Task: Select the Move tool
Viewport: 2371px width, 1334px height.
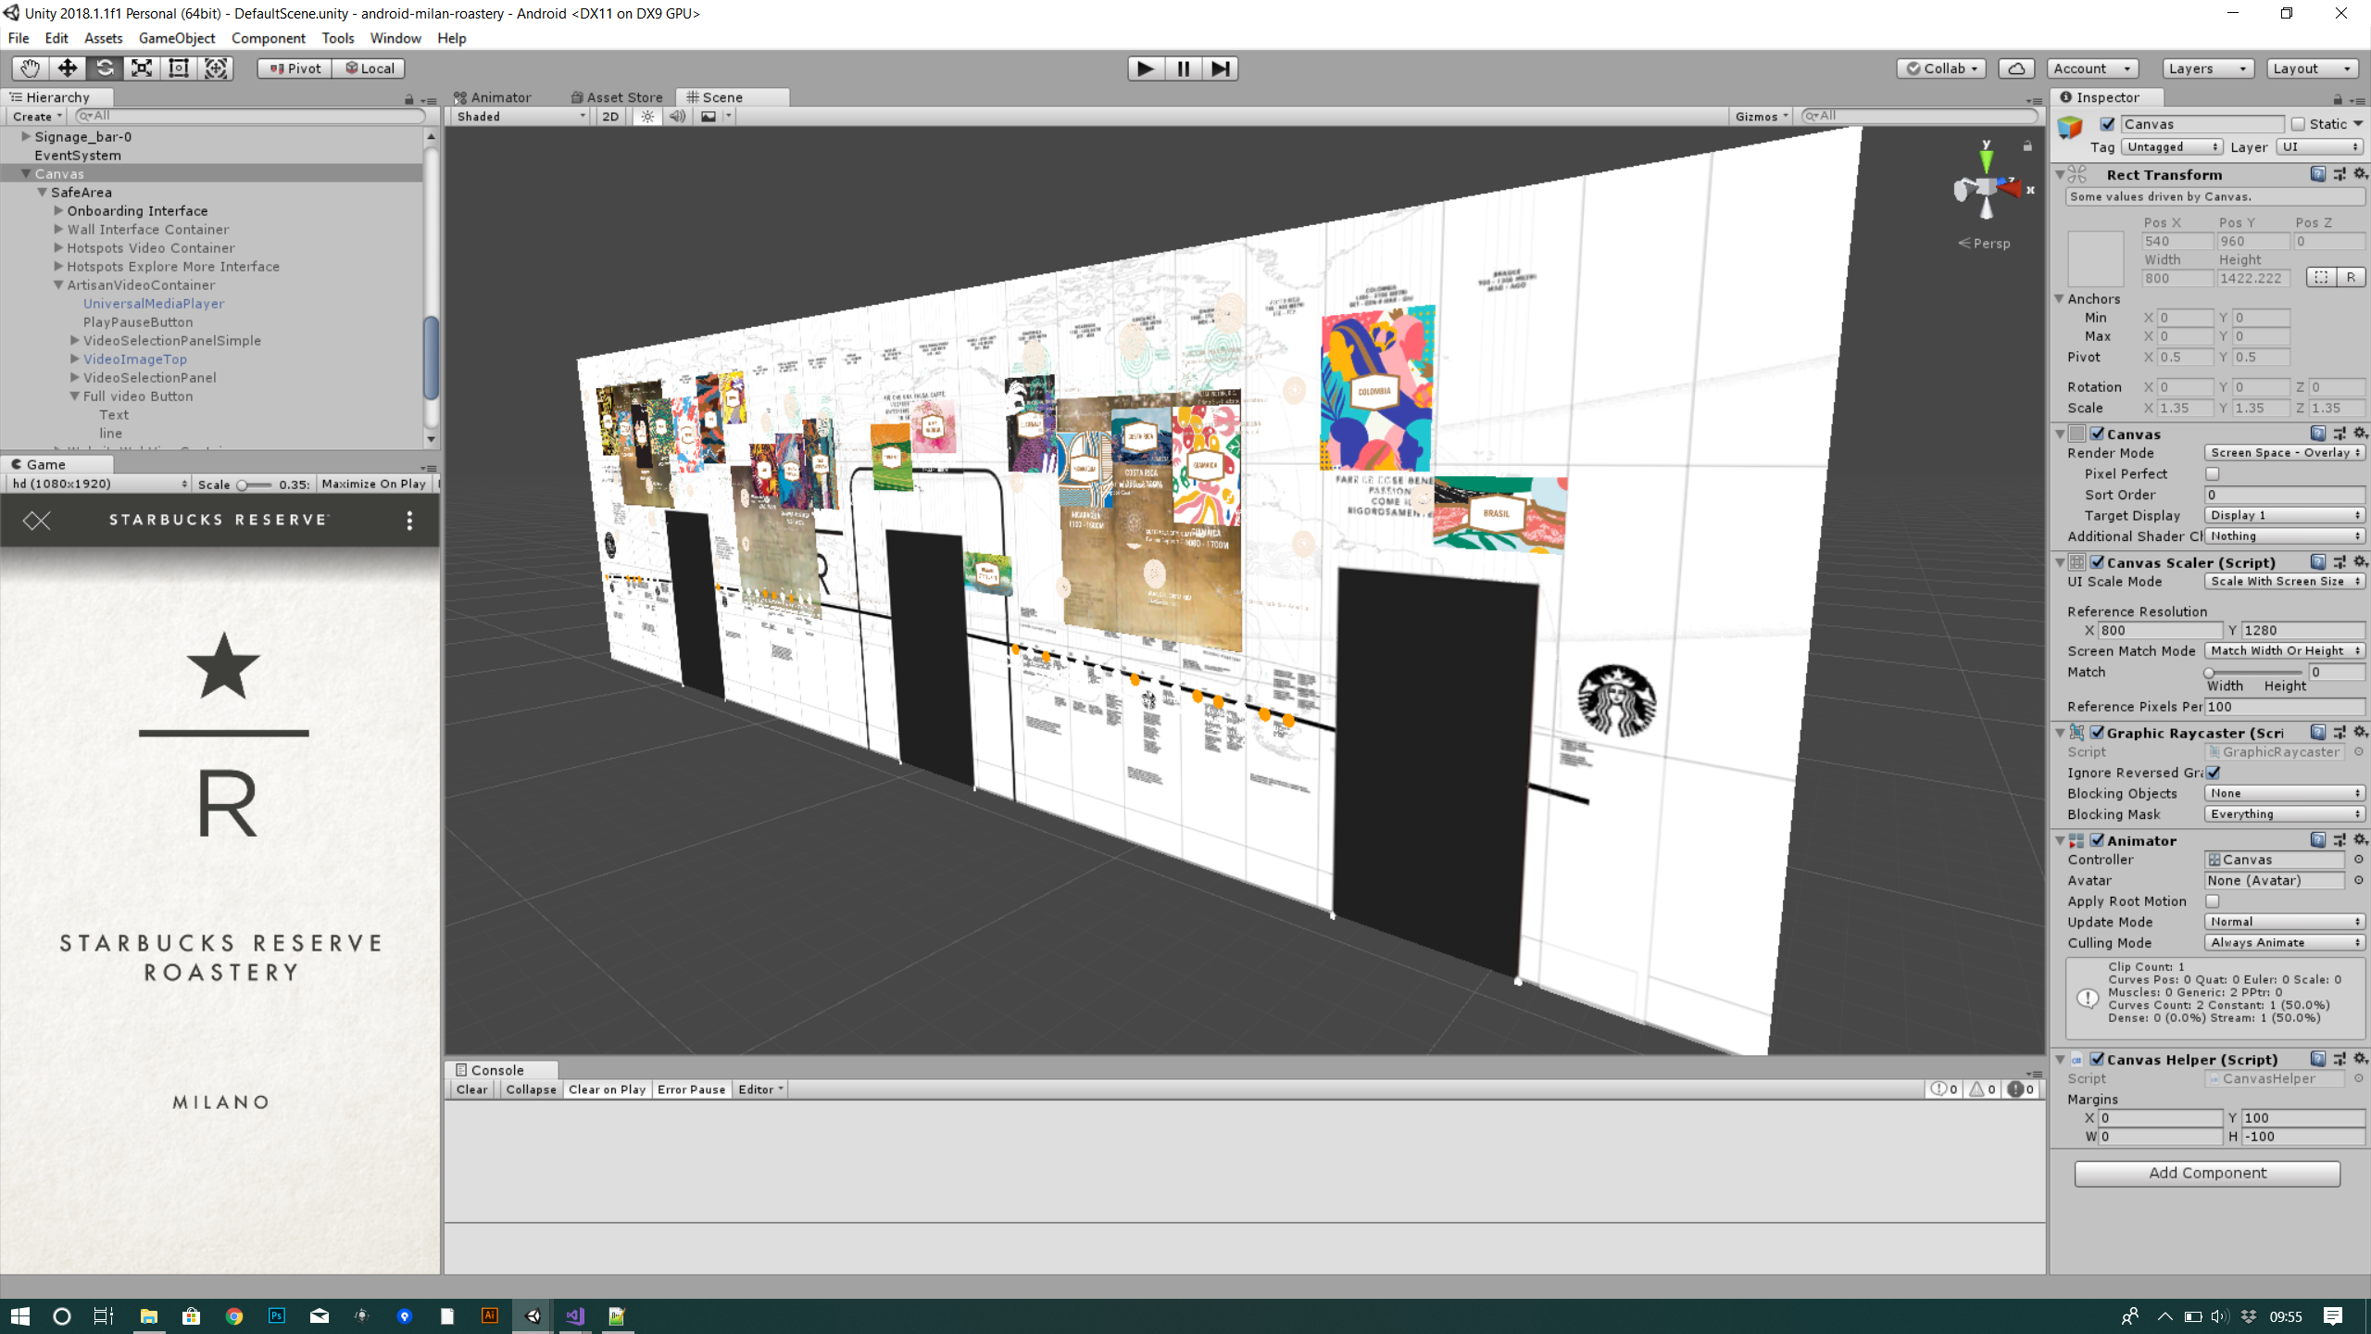Action: pyautogui.click(x=68, y=69)
